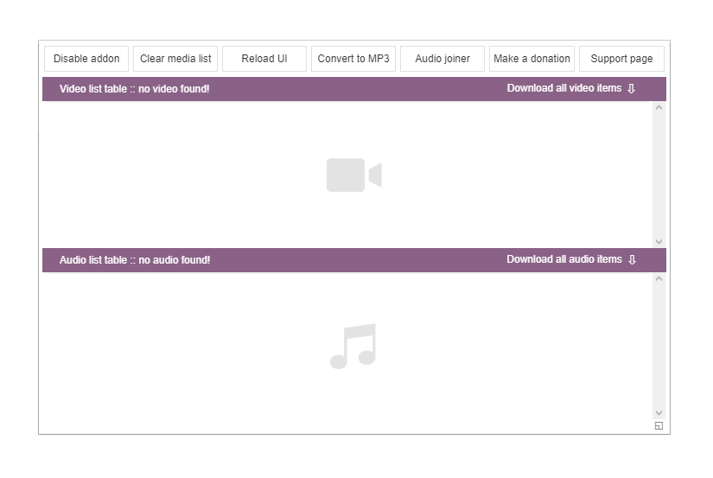The height and width of the screenshot is (478, 713).
Task: Click the audio list scroll down arrow
Action: [x=659, y=412]
